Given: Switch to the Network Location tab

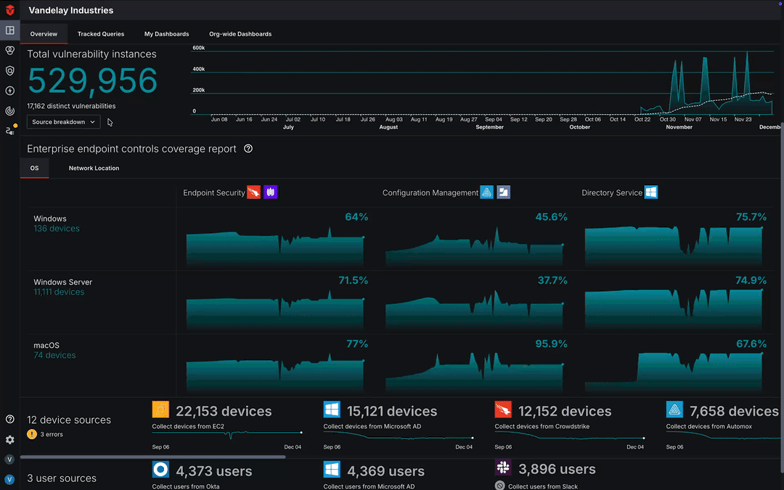Looking at the screenshot, I should (x=94, y=168).
